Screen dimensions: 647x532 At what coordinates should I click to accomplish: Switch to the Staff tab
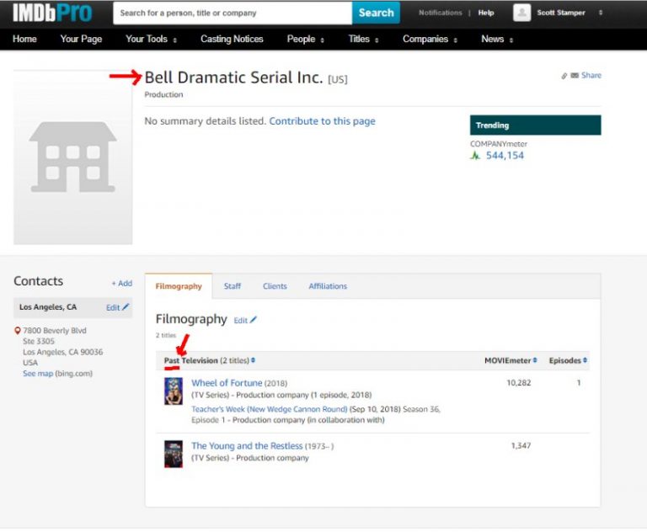pyautogui.click(x=233, y=286)
